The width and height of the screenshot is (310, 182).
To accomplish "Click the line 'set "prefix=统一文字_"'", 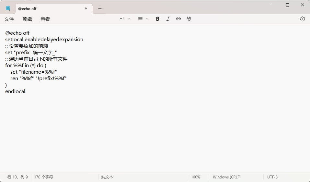I will (31, 53).
